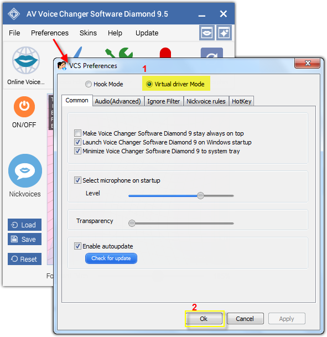The width and height of the screenshot is (327, 337).
Task: Switch to the Nickvoice rules tab
Action: point(206,101)
